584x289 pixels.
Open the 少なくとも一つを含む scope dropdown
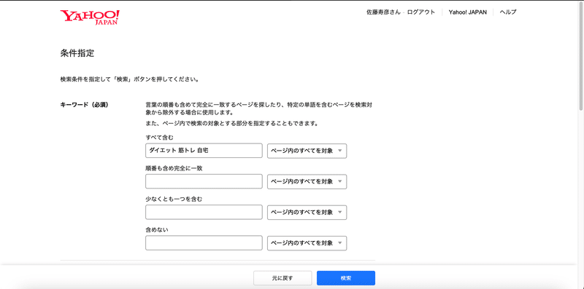click(307, 213)
